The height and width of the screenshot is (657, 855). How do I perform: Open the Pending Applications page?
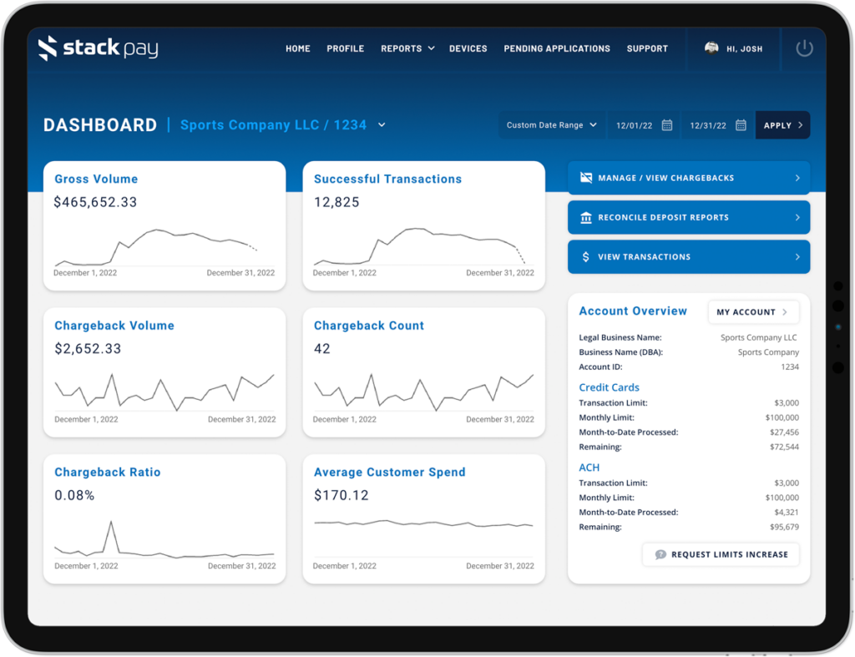point(557,48)
